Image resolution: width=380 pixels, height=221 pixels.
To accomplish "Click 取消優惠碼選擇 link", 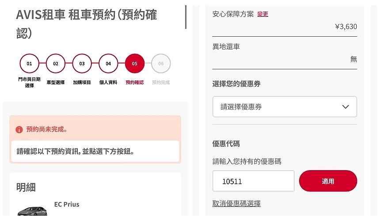I will (236, 203).
